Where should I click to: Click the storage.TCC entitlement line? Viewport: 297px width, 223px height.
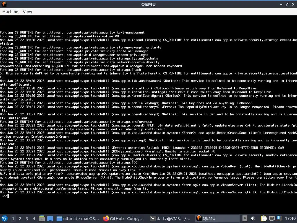point(68,163)
